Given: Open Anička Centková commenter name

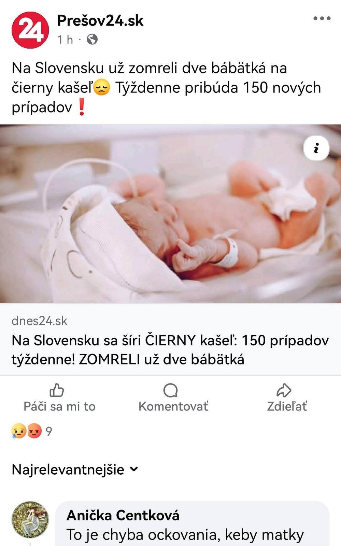Looking at the screenshot, I should (x=123, y=515).
